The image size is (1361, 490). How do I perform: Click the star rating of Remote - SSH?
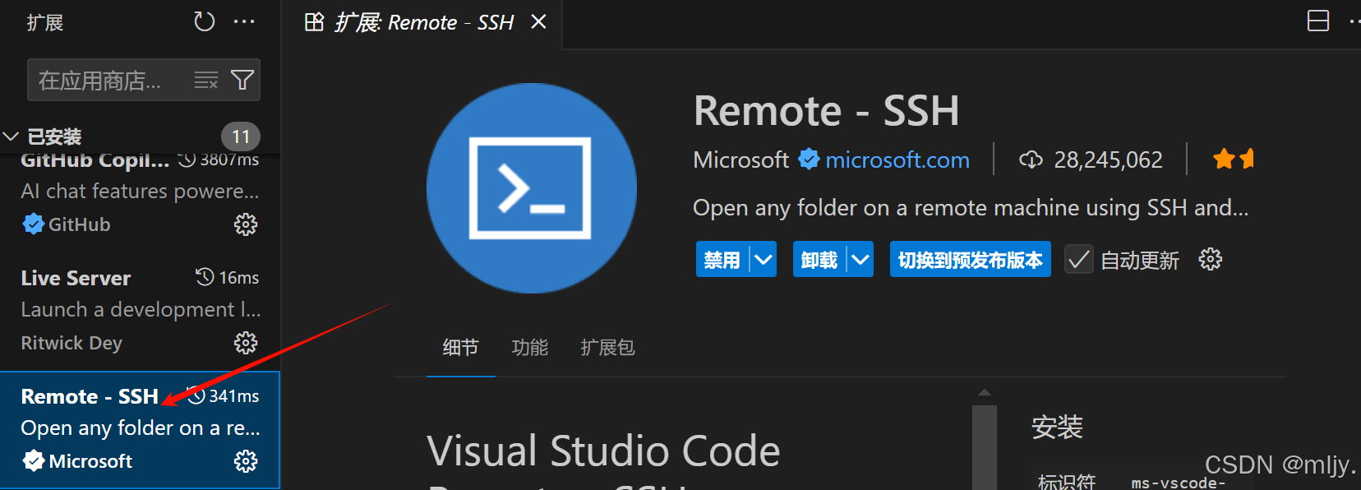(1233, 159)
